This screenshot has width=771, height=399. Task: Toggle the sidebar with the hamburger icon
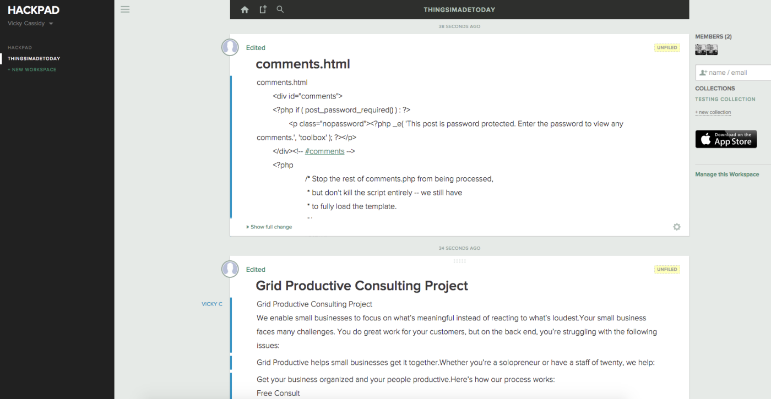pyautogui.click(x=125, y=9)
